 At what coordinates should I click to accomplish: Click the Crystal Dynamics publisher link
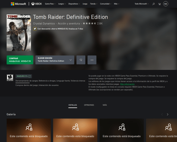point(44,24)
